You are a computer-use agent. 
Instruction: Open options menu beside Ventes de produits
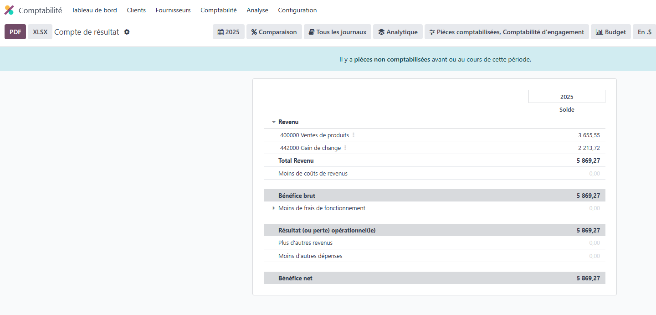(354, 135)
